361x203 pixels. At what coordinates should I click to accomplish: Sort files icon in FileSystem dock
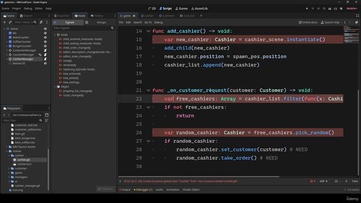(x=47, y=120)
